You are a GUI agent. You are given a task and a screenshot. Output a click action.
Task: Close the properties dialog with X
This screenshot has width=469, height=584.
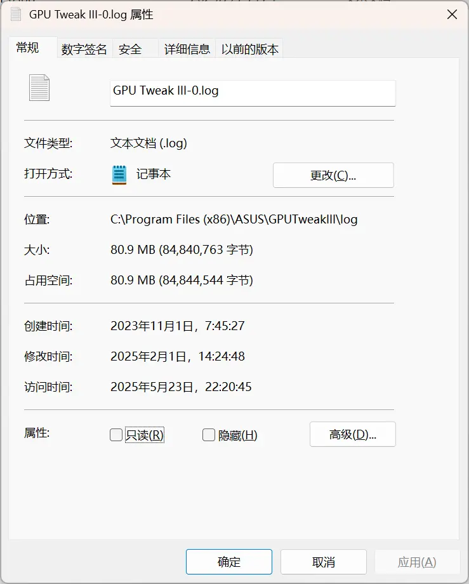pos(452,15)
